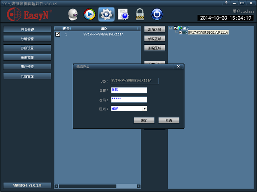257x192 pixels.
Task: Click the device list horizontal scrollbar
Action: [x=99, y=186]
